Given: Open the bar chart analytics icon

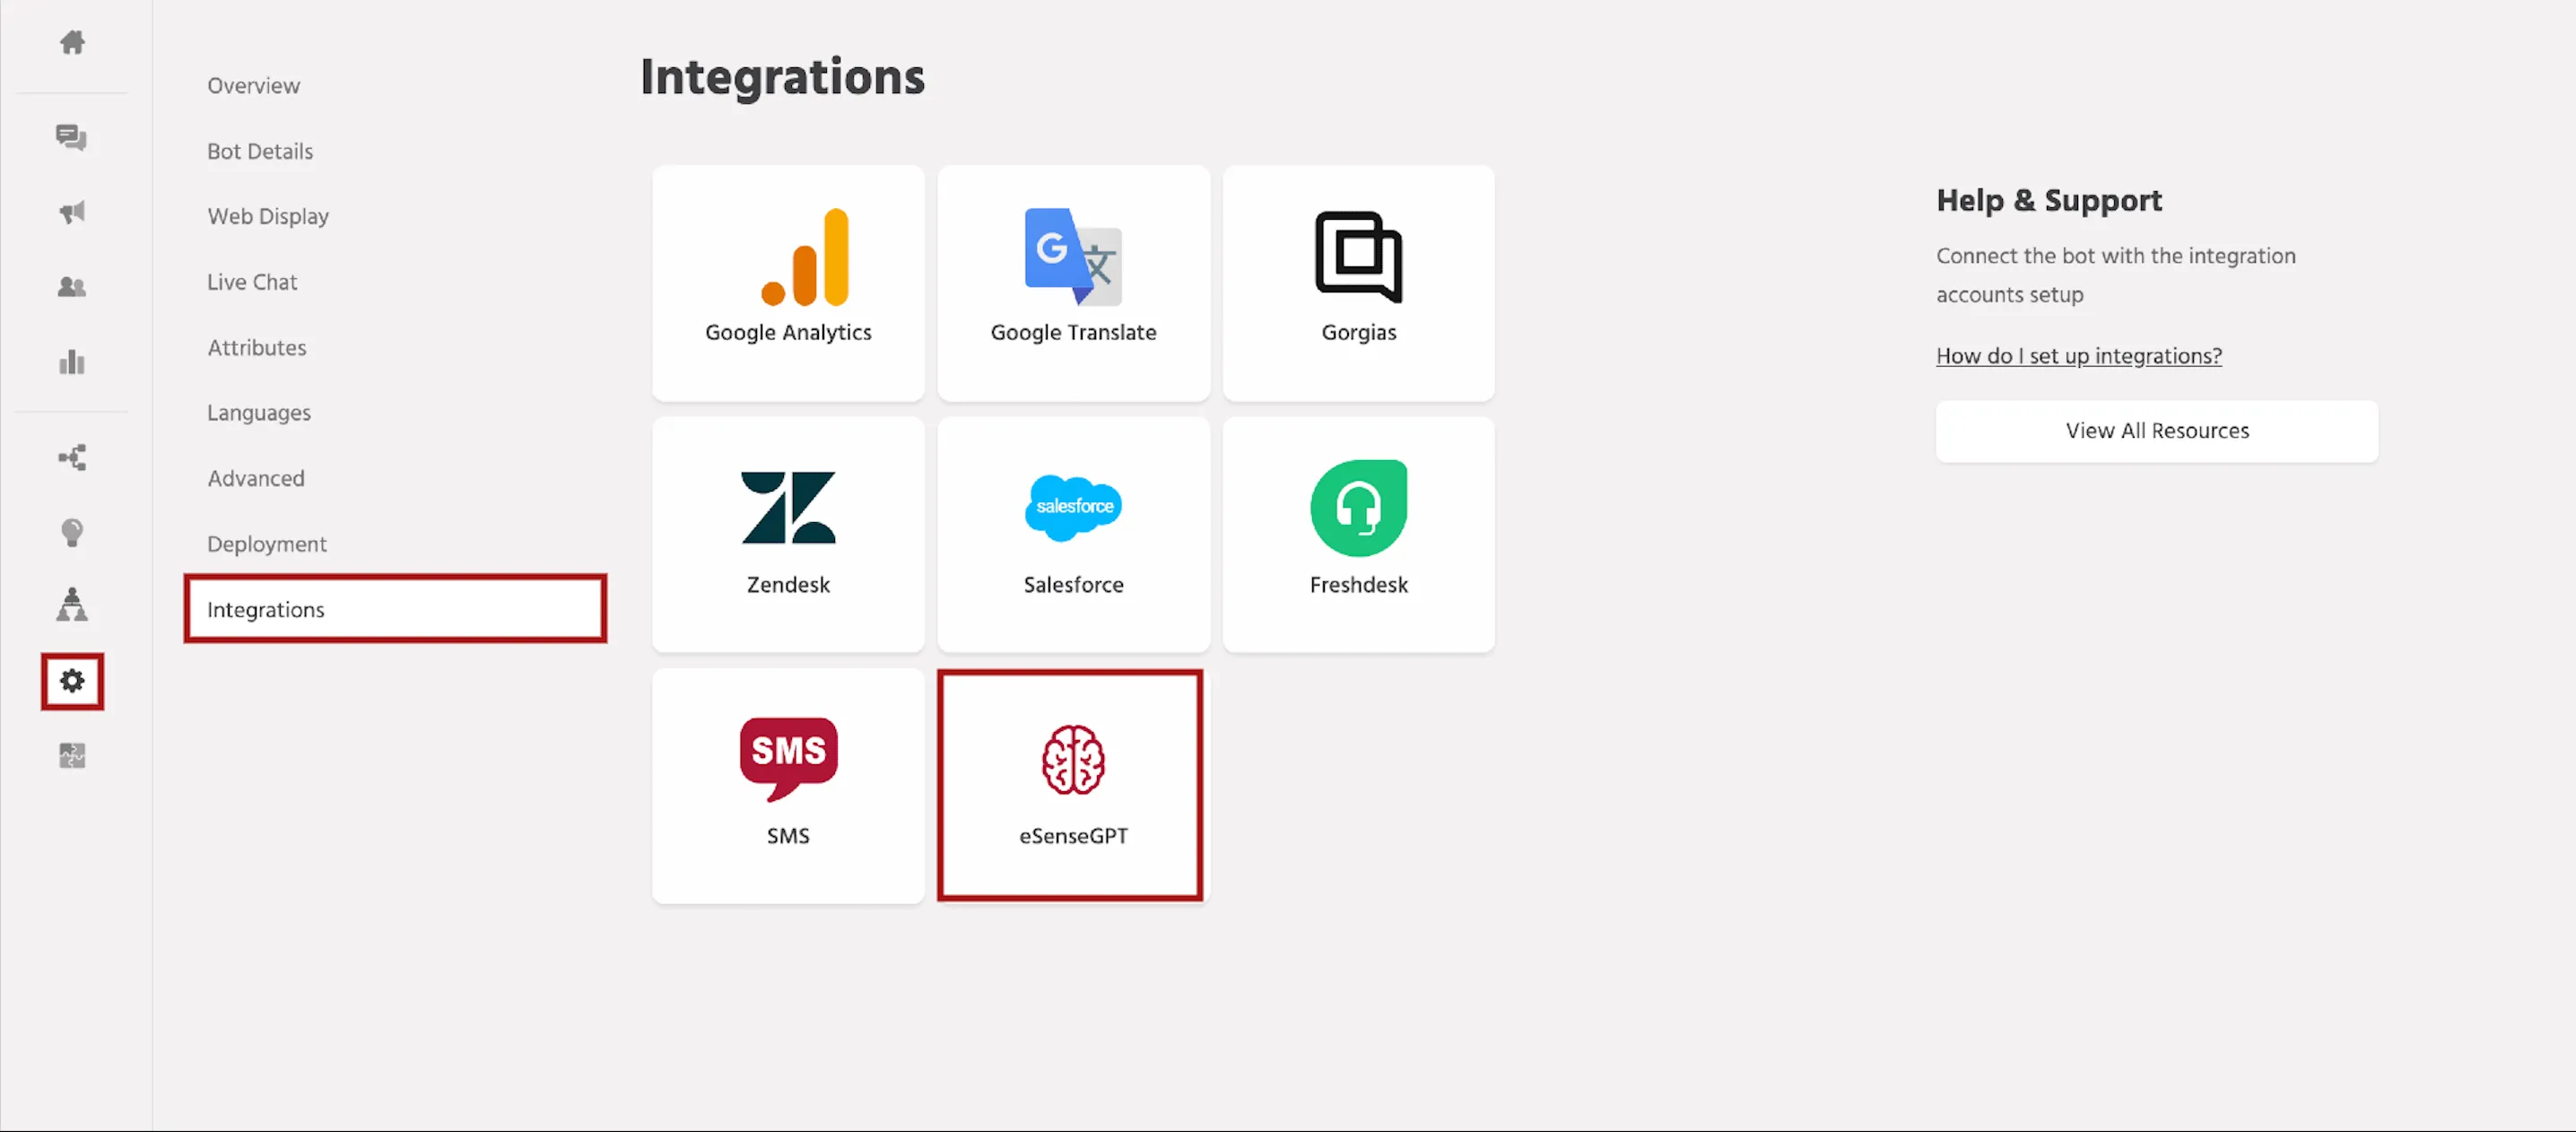Looking at the screenshot, I should point(72,362).
